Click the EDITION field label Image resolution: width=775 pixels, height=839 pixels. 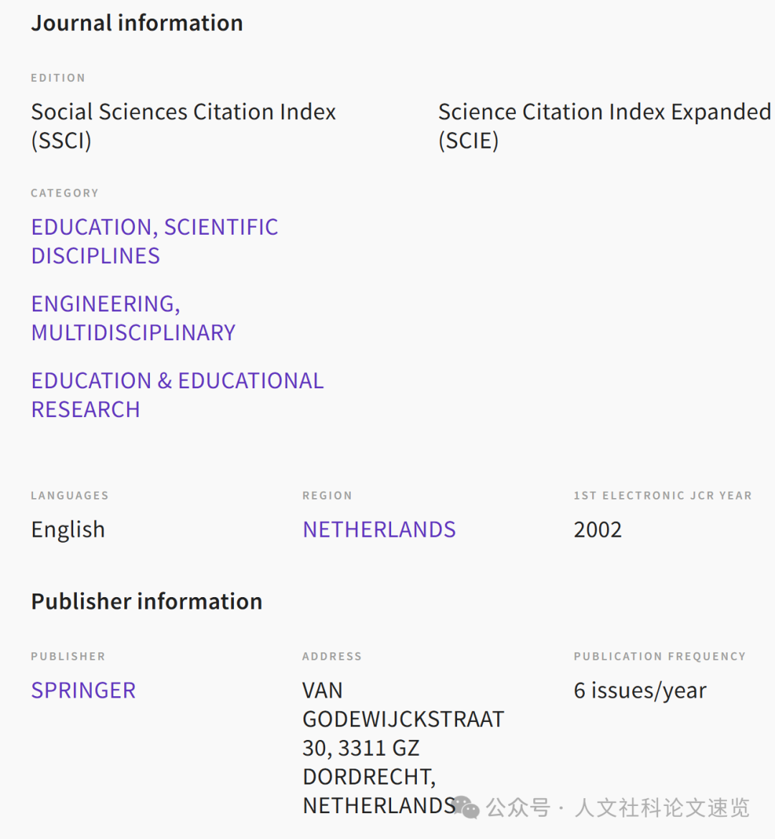(x=58, y=78)
